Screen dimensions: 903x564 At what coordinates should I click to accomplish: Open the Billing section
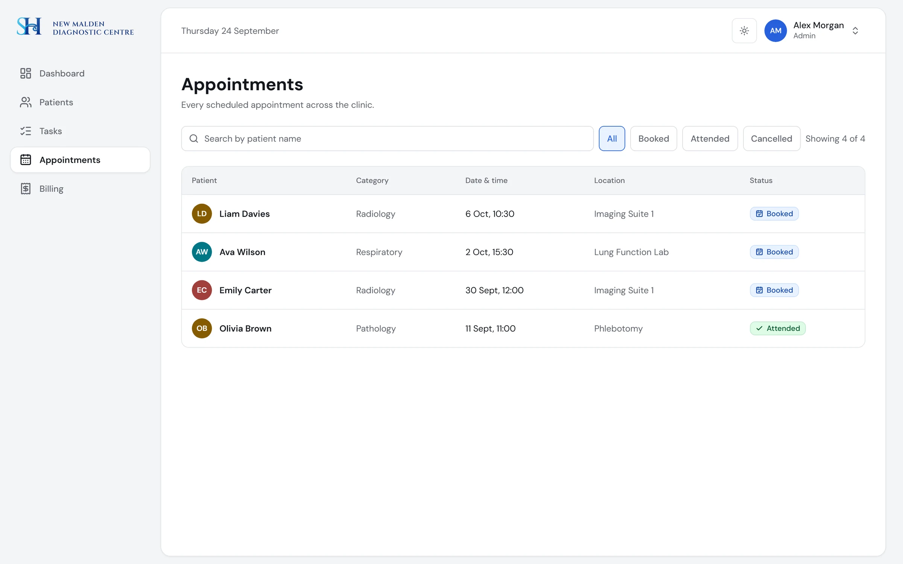(x=80, y=189)
